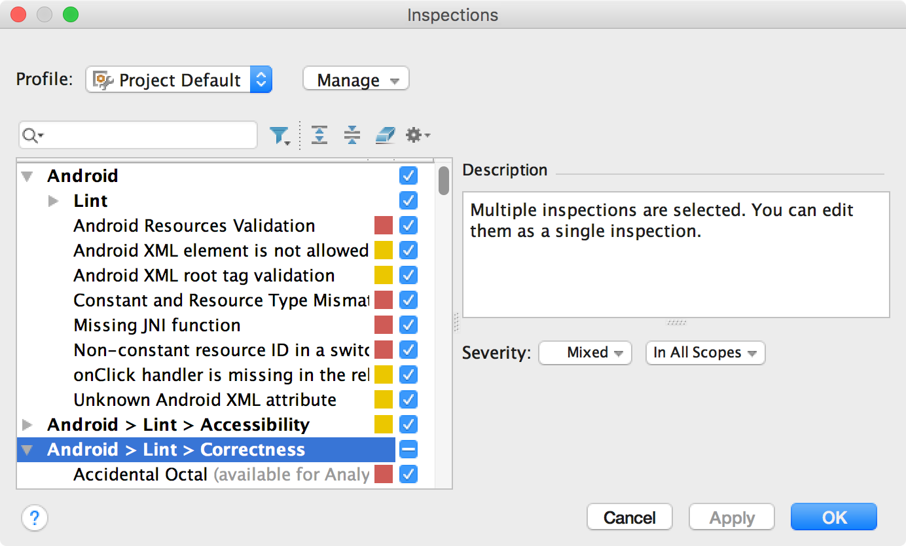Click the search magnifier icon
This screenshot has width=906, height=546.
tap(29, 135)
